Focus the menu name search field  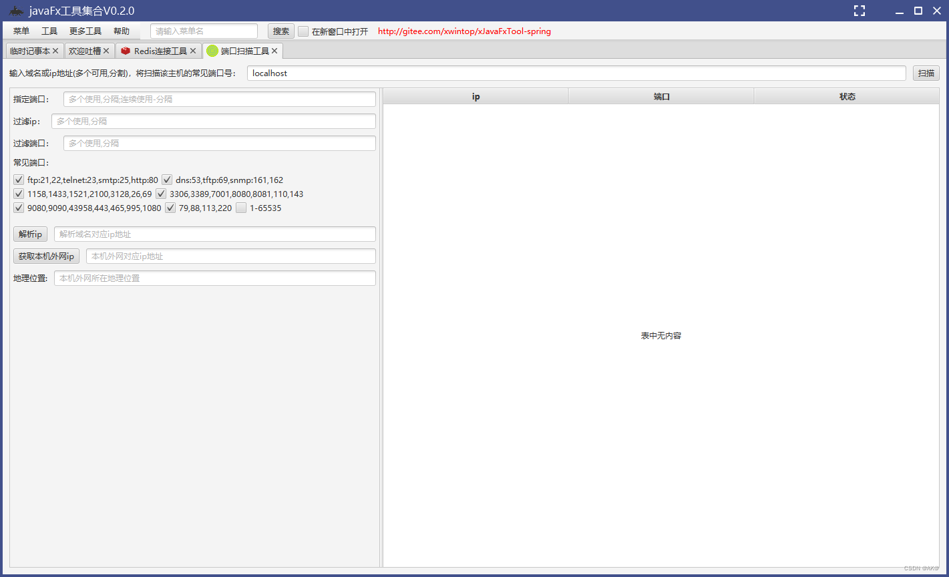[204, 31]
